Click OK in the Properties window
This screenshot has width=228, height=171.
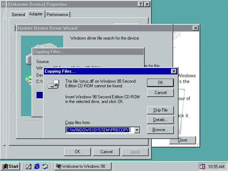[x=77, y=152]
